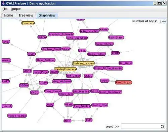This screenshot has height=132, width=168.
Task: Select the Mike_Lazaridis node
Action: [89, 31]
